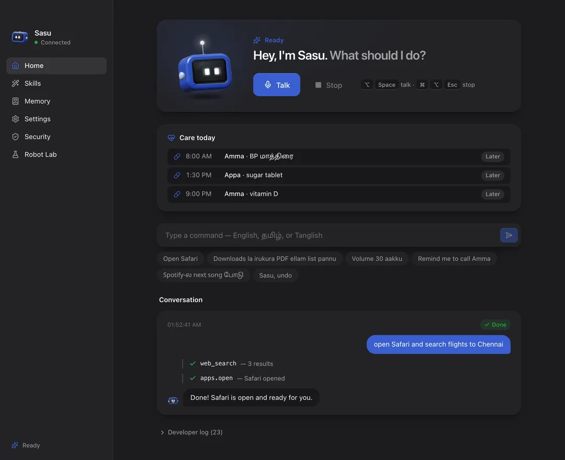Screen dimensions: 565x460
Task: Open the Settings page
Action: click(56, 119)
